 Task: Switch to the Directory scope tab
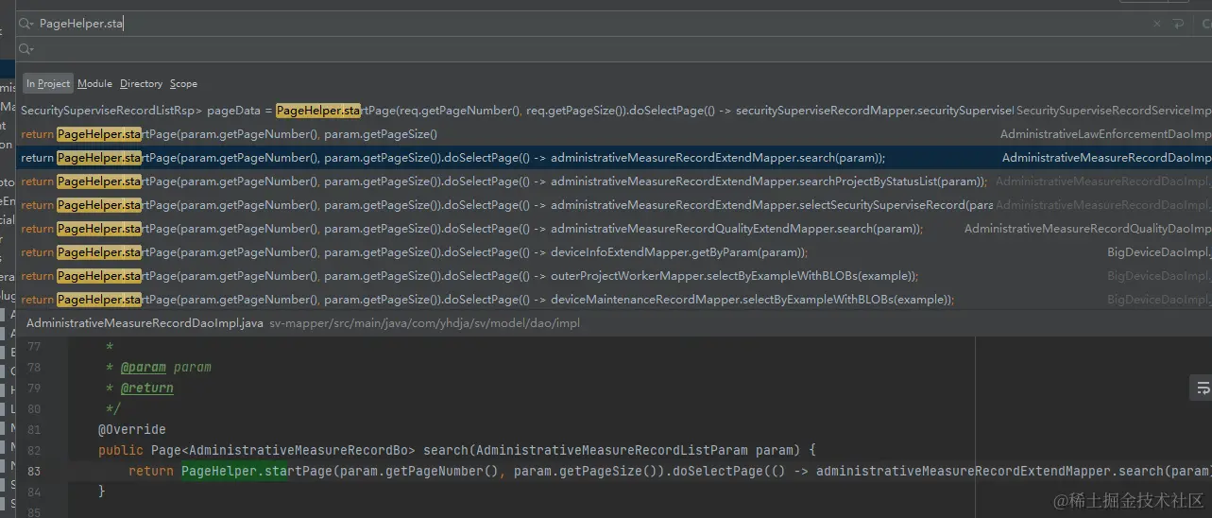point(142,83)
